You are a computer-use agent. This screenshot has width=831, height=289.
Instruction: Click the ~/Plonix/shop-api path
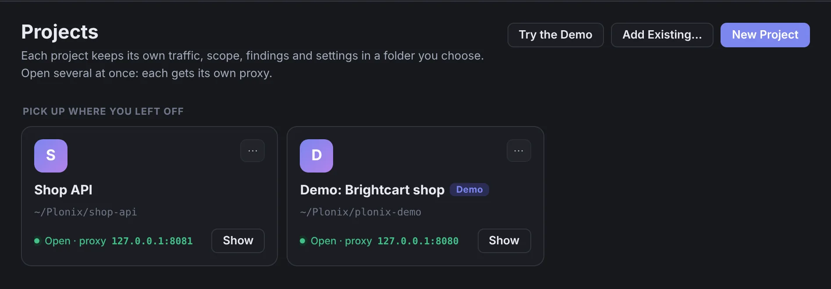pyautogui.click(x=85, y=212)
